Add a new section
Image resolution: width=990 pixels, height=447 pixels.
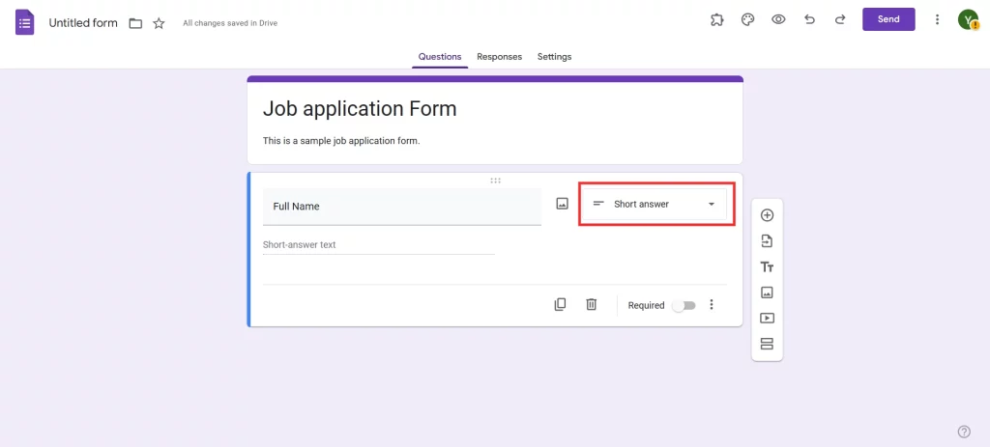click(767, 345)
